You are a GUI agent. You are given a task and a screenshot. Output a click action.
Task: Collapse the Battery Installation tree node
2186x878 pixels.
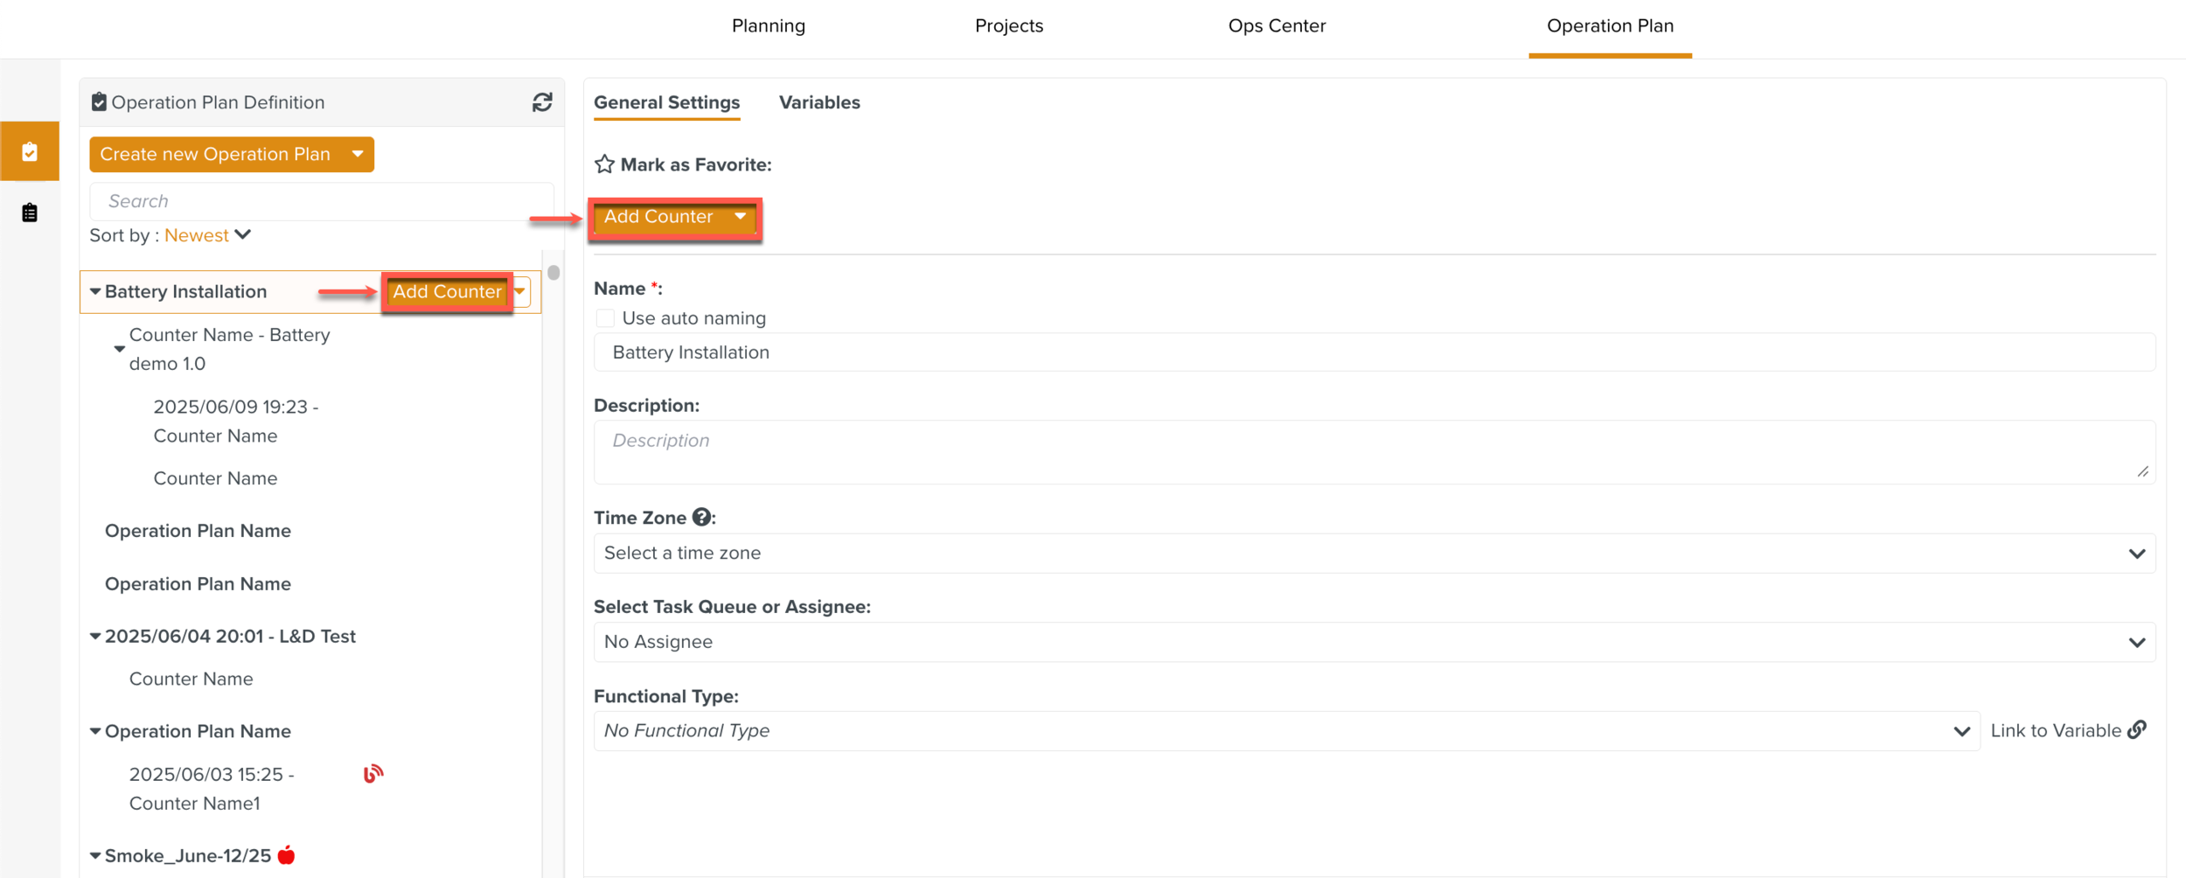pos(95,292)
